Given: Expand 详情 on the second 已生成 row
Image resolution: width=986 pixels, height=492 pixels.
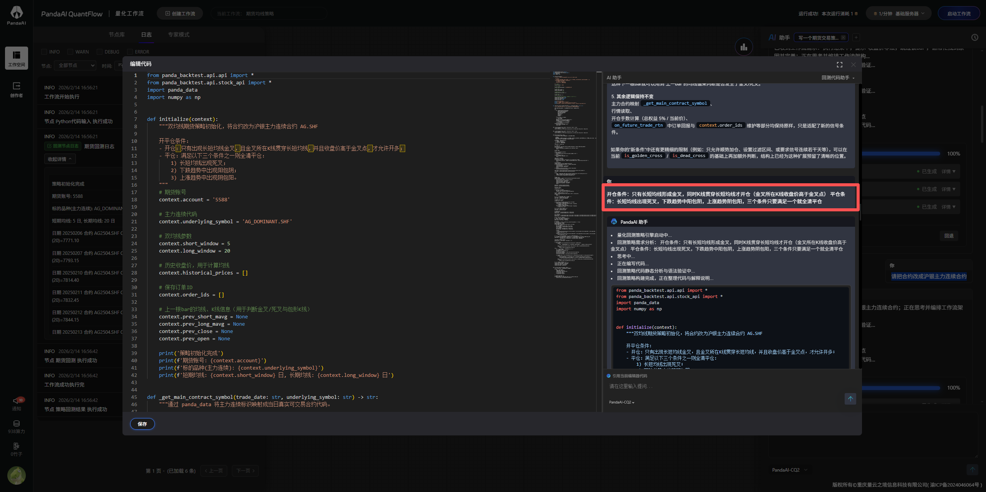Looking at the screenshot, I should tap(948, 189).
